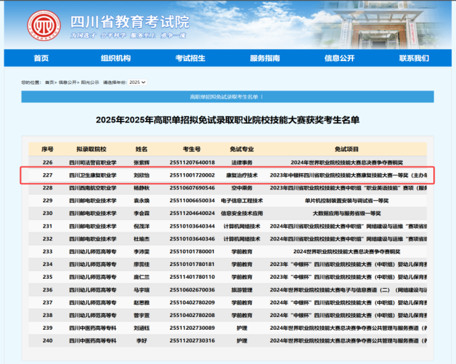
Task: Click the 序号 240 cell
Action: pyautogui.click(x=47, y=340)
